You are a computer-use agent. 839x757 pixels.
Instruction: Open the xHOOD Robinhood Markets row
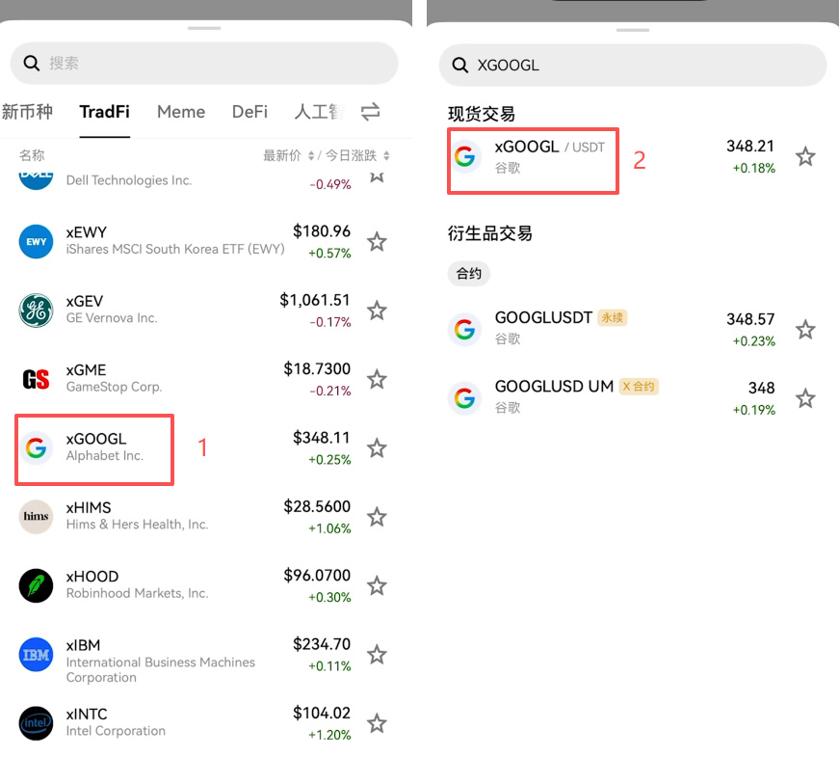coord(203,585)
